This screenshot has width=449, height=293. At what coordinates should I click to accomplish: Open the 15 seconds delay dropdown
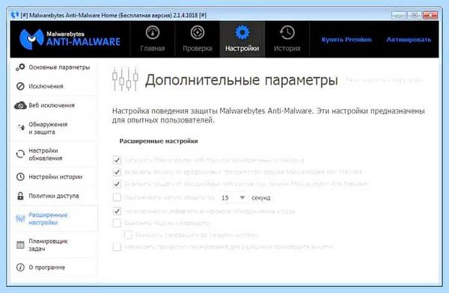point(233,198)
